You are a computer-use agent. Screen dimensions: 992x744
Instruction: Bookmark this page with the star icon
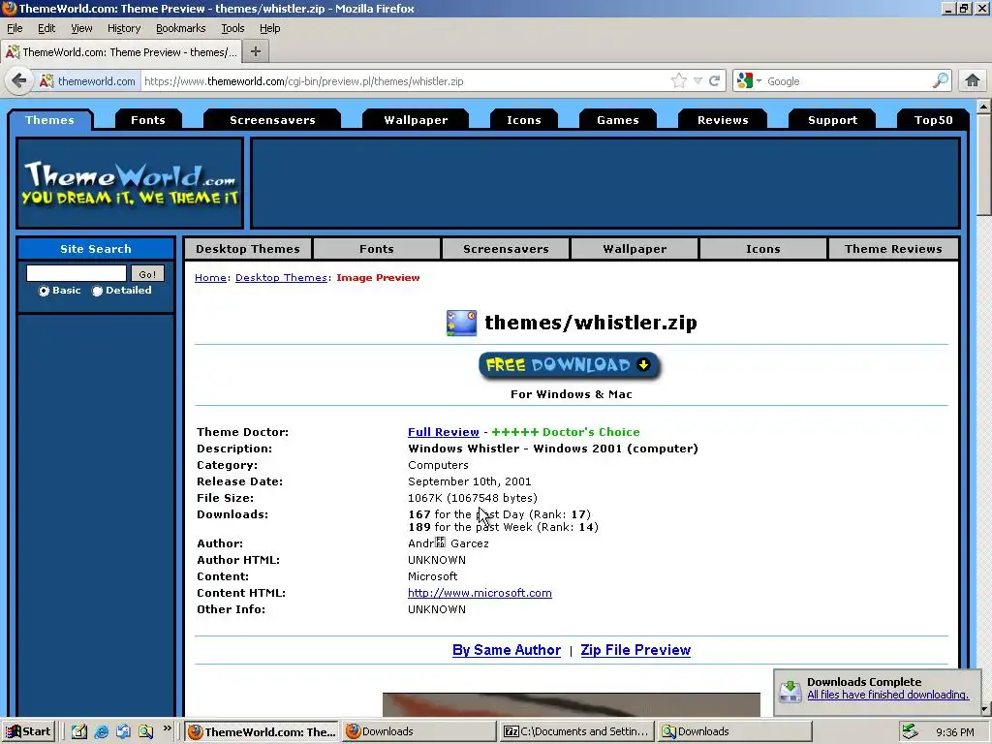tap(679, 81)
